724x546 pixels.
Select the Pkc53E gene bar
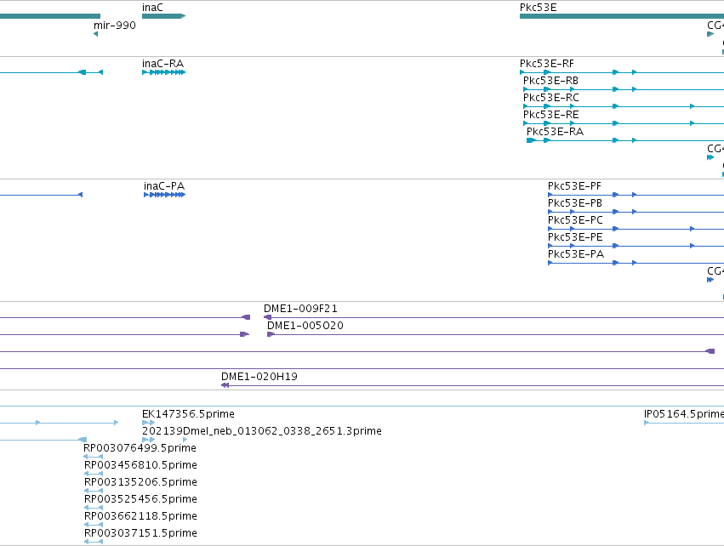pos(622,16)
